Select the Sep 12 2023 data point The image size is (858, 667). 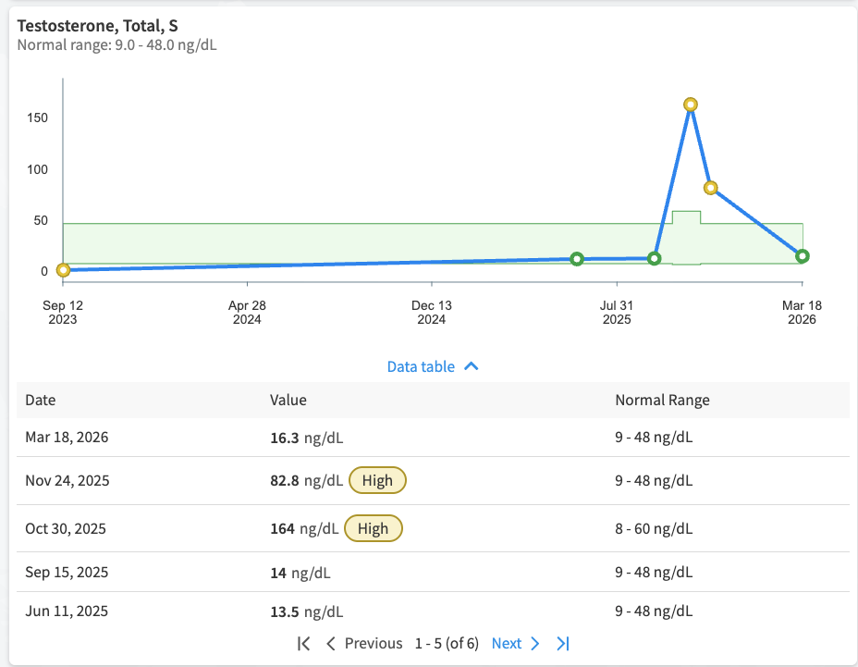pos(63,270)
